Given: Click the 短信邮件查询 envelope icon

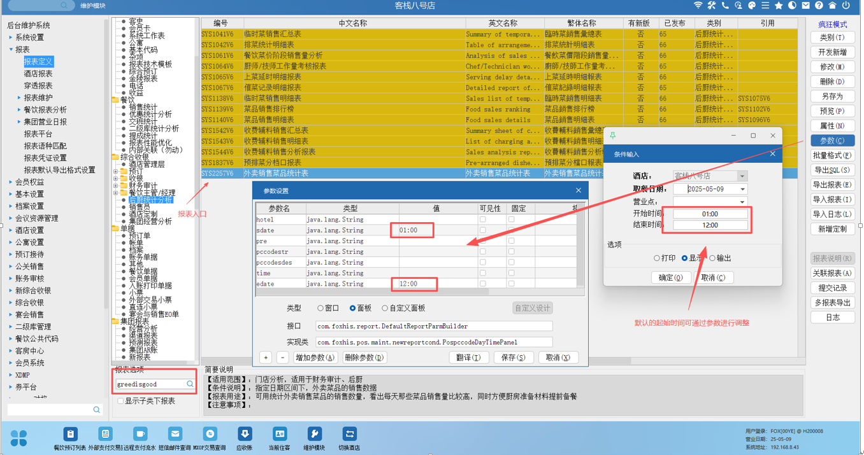Looking at the screenshot, I should [x=175, y=434].
